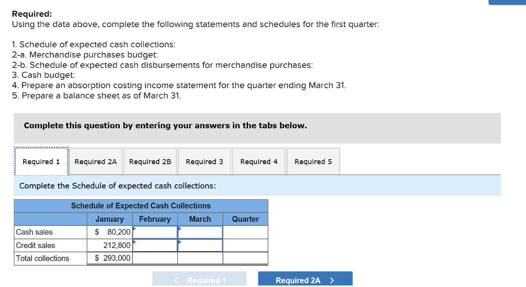Click the Cash sales March input cell
The width and height of the screenshot is (526, 287).
tap(200, 232)
